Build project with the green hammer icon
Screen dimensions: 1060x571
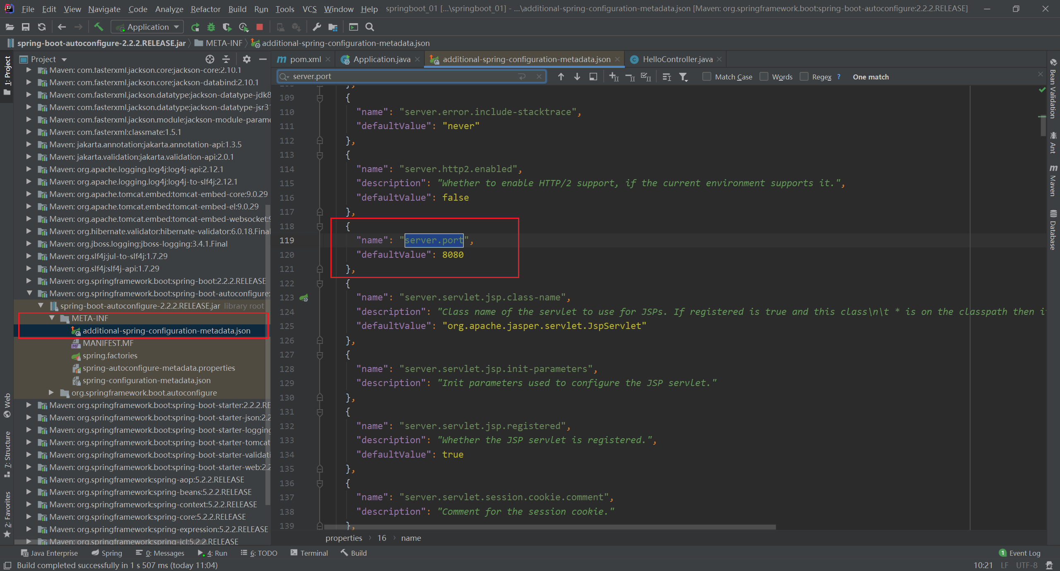click(99, 27)
